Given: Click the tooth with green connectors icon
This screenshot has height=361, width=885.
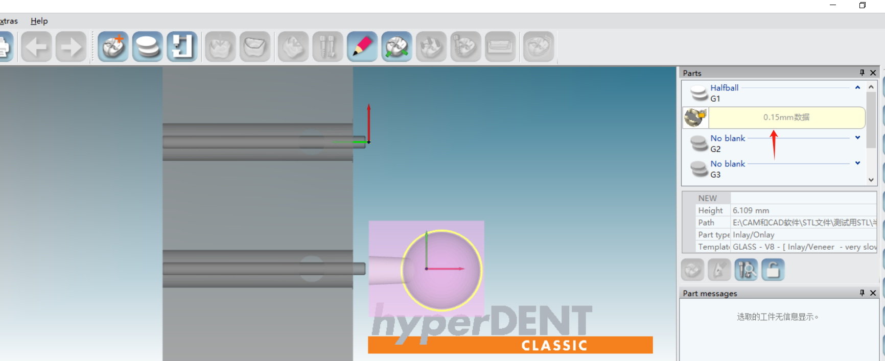Looking at the screenshot, I should pos(397,47).
